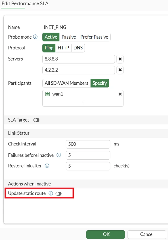The height and width of the screenshot is (240, 168).
Task: Enable the SLA Target toggle
Action: click(x=36, y=120)
